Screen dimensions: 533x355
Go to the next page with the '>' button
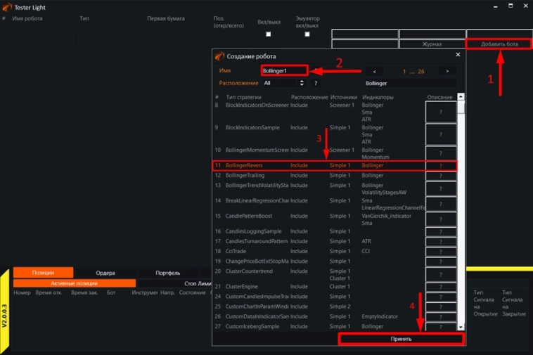[x=447, y=71]
